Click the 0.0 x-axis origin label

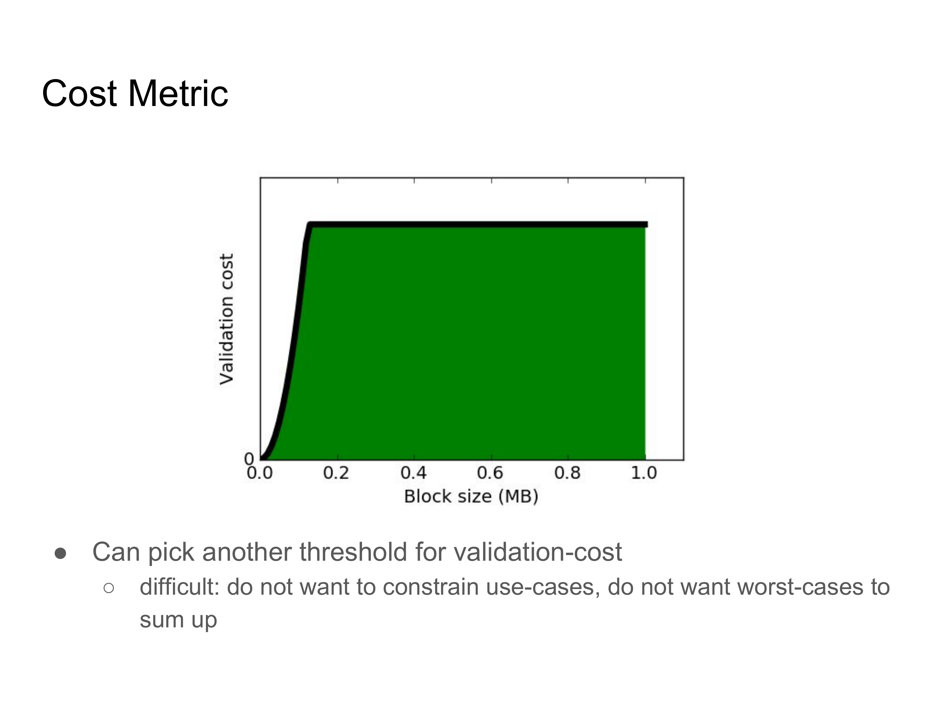click(x=260, y=473)
